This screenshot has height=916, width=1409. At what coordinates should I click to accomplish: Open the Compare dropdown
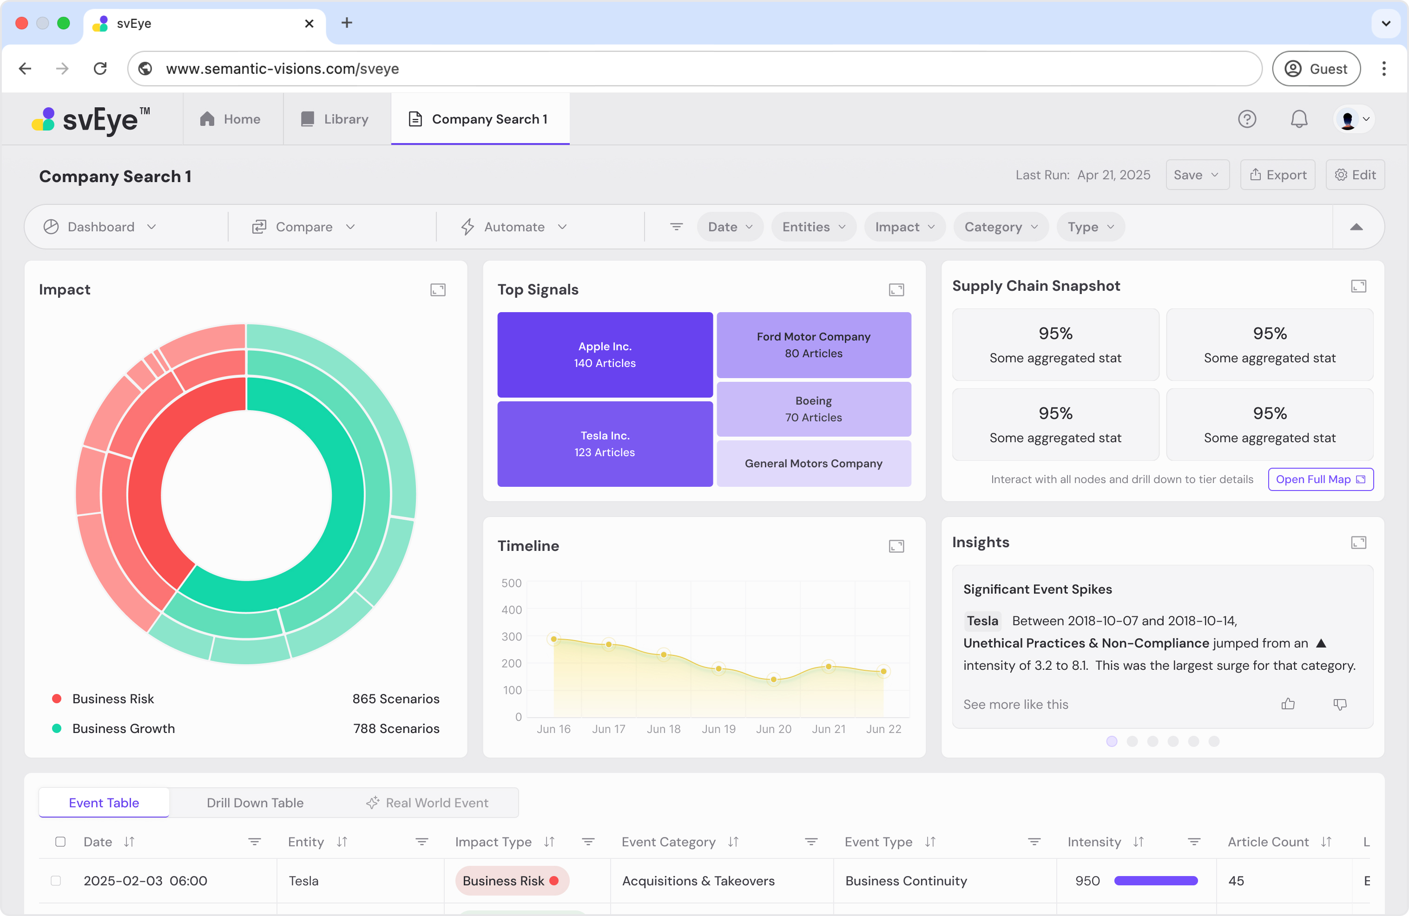coord(304,227)
